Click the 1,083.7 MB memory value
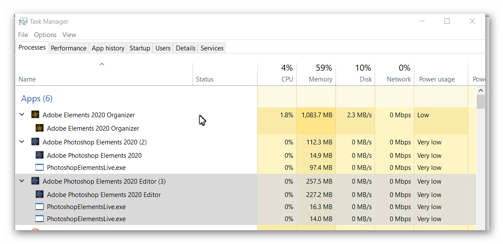This screenshot has height=244, width=503. [x=317, y=115]
